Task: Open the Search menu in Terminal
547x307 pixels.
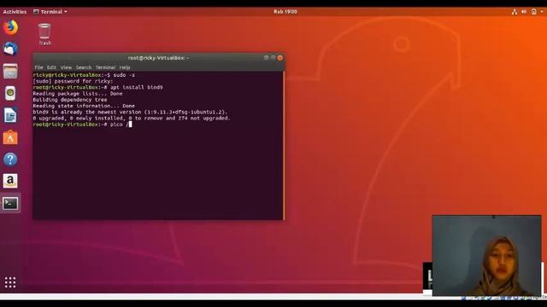Action: tap(84, 67)
